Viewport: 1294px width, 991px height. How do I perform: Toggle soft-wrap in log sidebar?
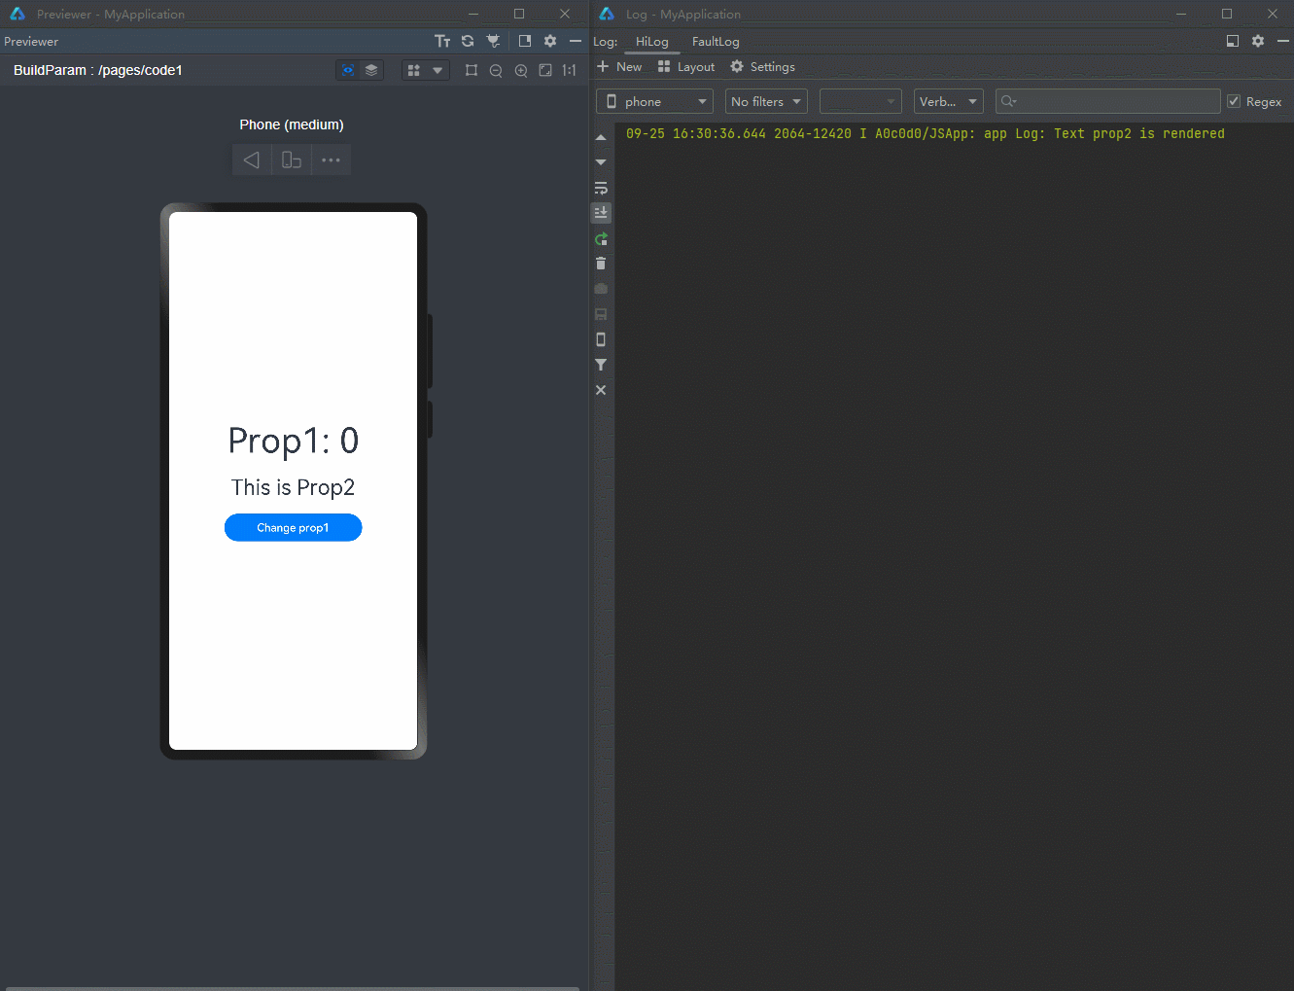pyautogui.click(x=601, y=188)
